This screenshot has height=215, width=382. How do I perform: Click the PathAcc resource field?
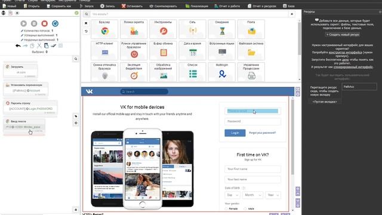359,87
